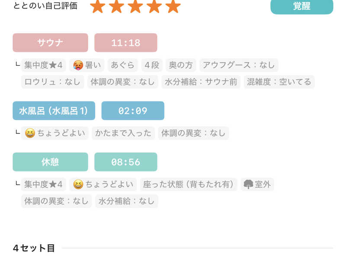The width and height of the screenshot is (346, 259).
Task: Click the 4セット目 section heading
Action: coord(34,248)
